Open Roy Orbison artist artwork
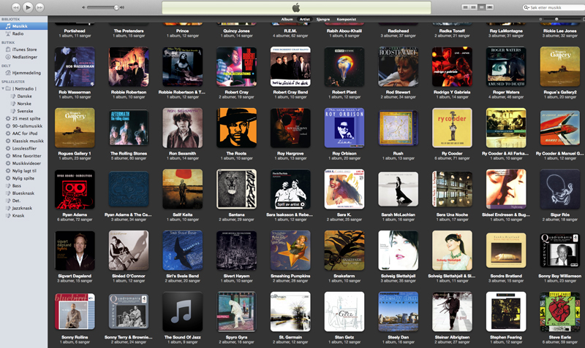585x348 pixels. pos(344,128)
